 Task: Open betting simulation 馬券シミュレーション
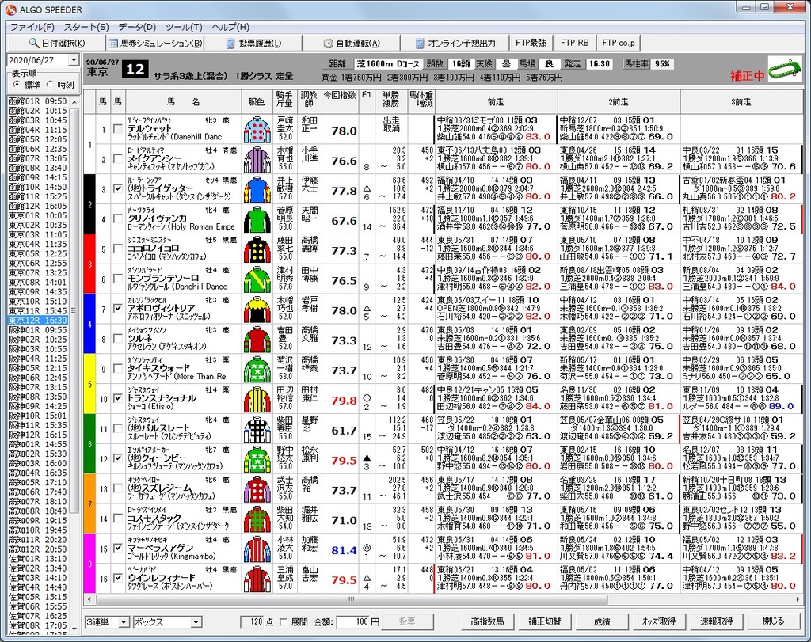[x=154, y=43]
